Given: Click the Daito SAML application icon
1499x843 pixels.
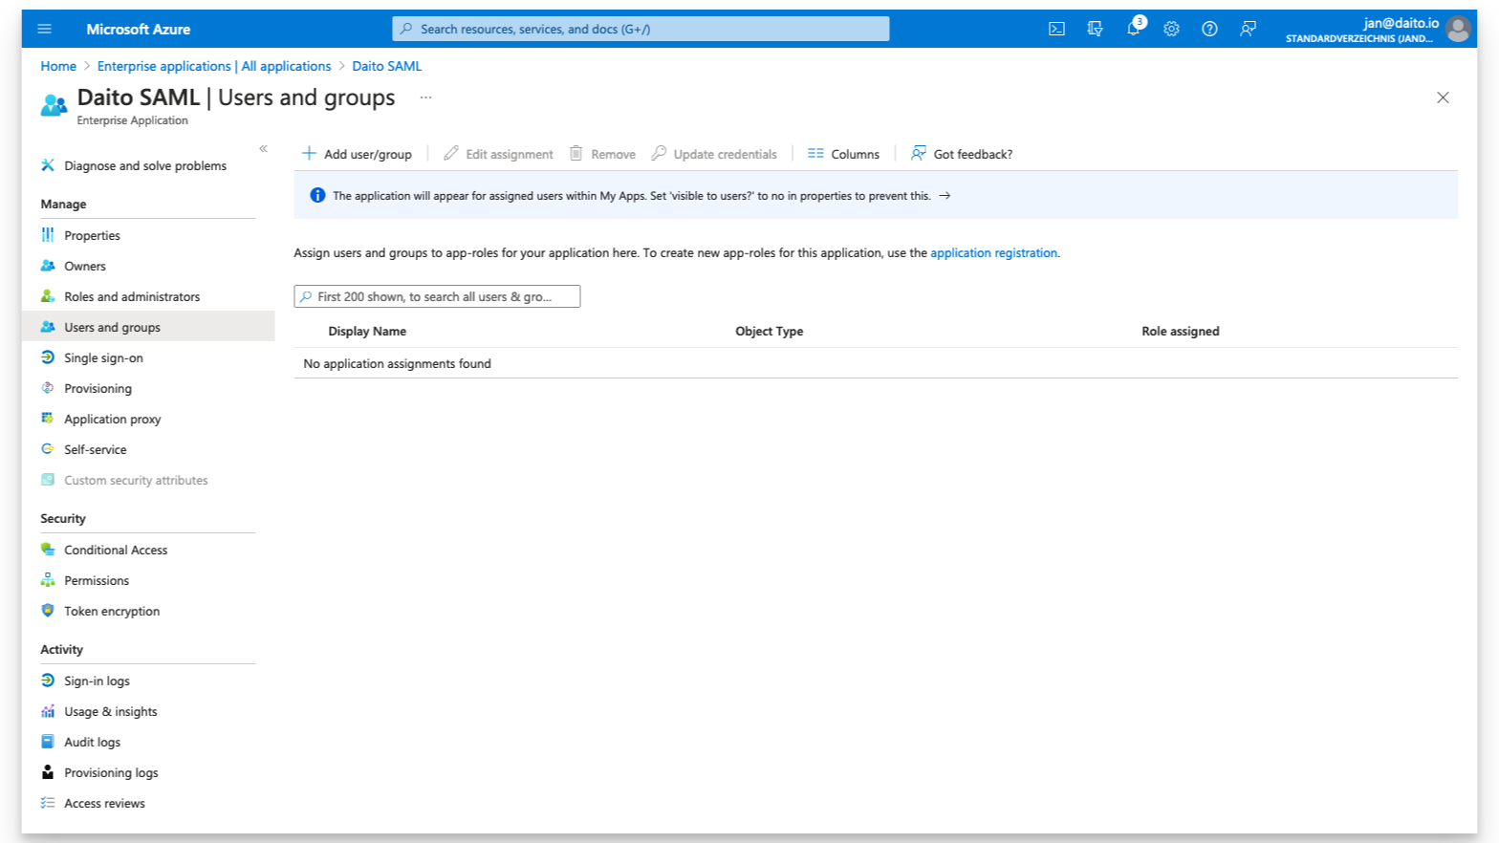Looking at the screenshot, I should [54, 105].
